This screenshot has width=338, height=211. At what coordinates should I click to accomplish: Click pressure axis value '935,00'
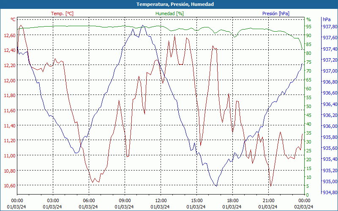(x=330, y=181)
